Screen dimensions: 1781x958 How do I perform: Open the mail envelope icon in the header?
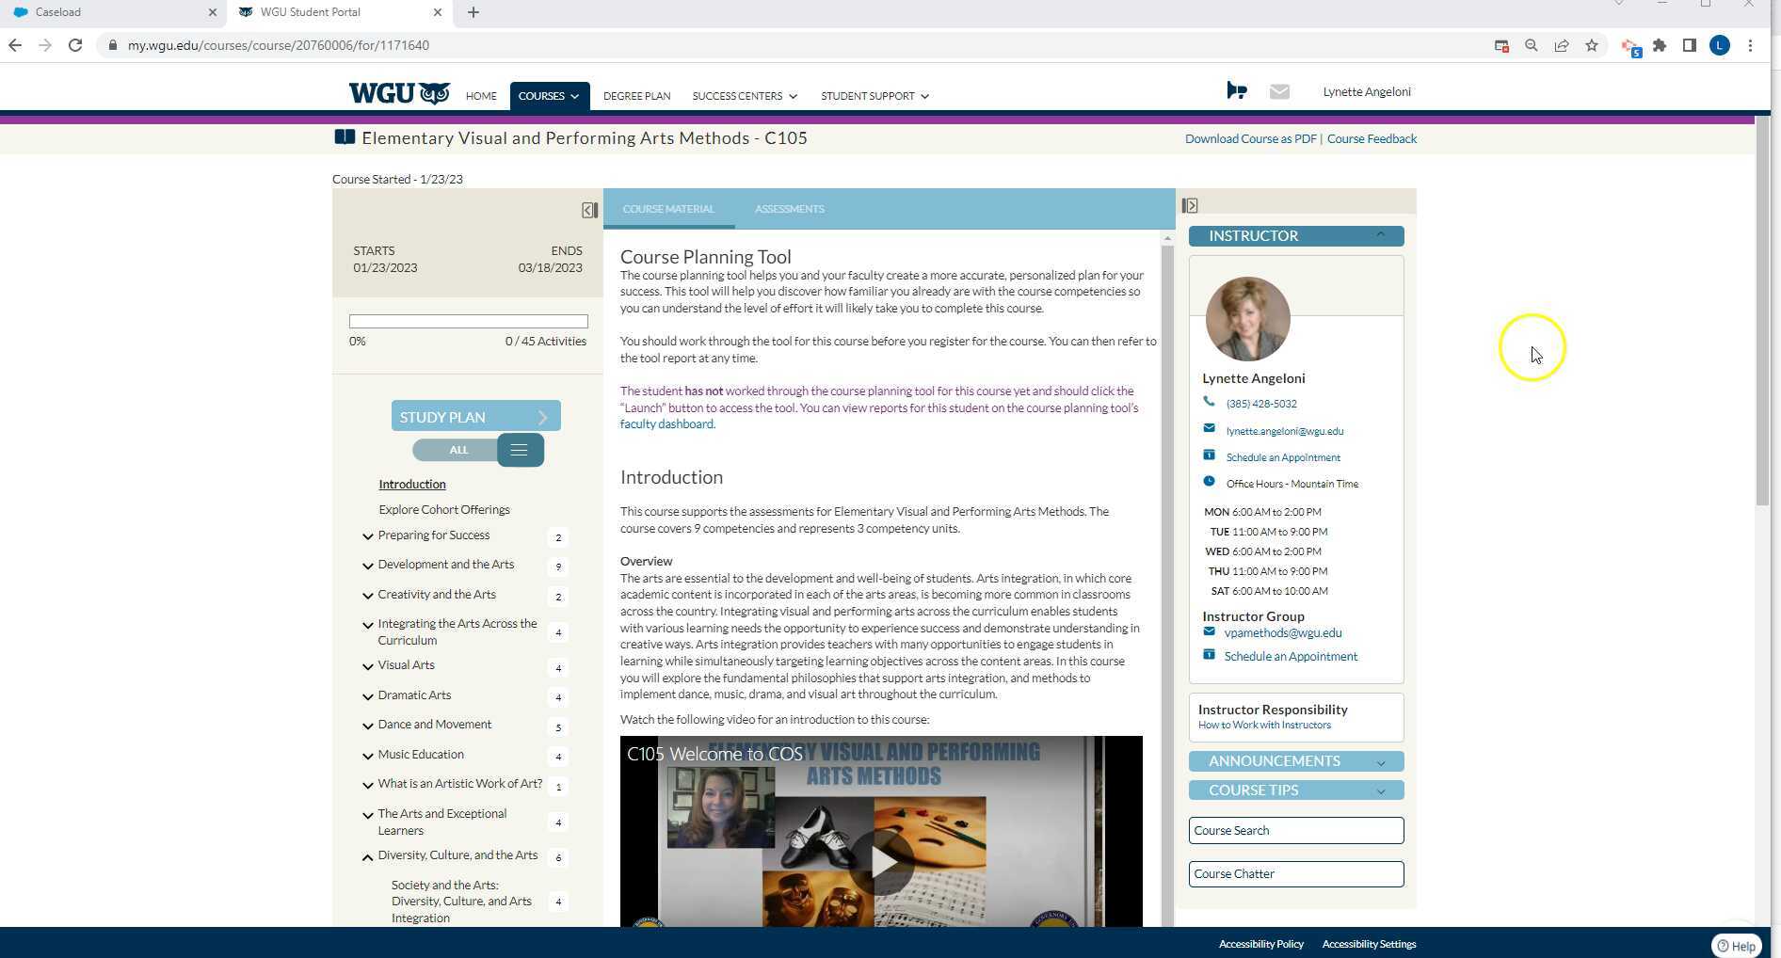(x=1279, y=91)
